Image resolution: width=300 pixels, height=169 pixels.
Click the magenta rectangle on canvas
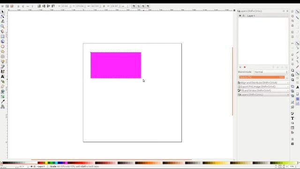click(x=116, y=65)
